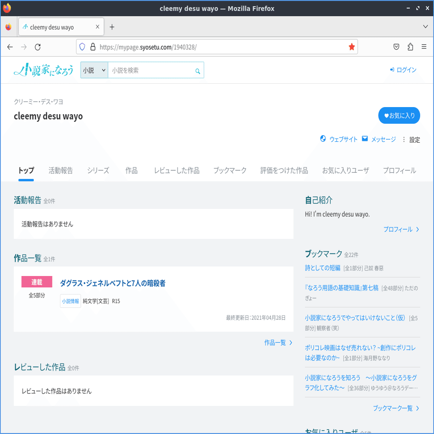Switch to the 活動報告 tab
Screen dimensions: 434x434
(60, 170)
